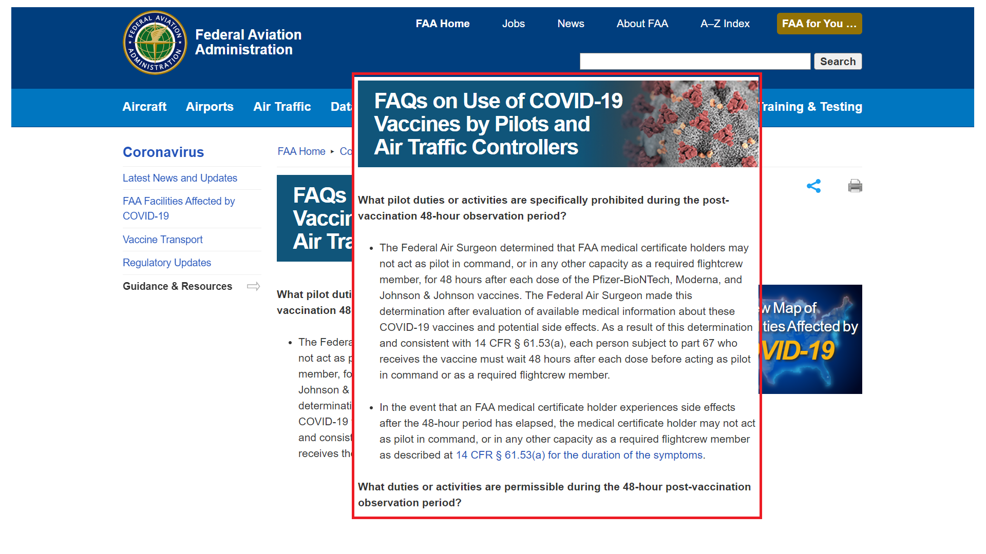986x554 pixels.
Task: Open Vaccine Transport sidebar link
Action: click(162, 240)
